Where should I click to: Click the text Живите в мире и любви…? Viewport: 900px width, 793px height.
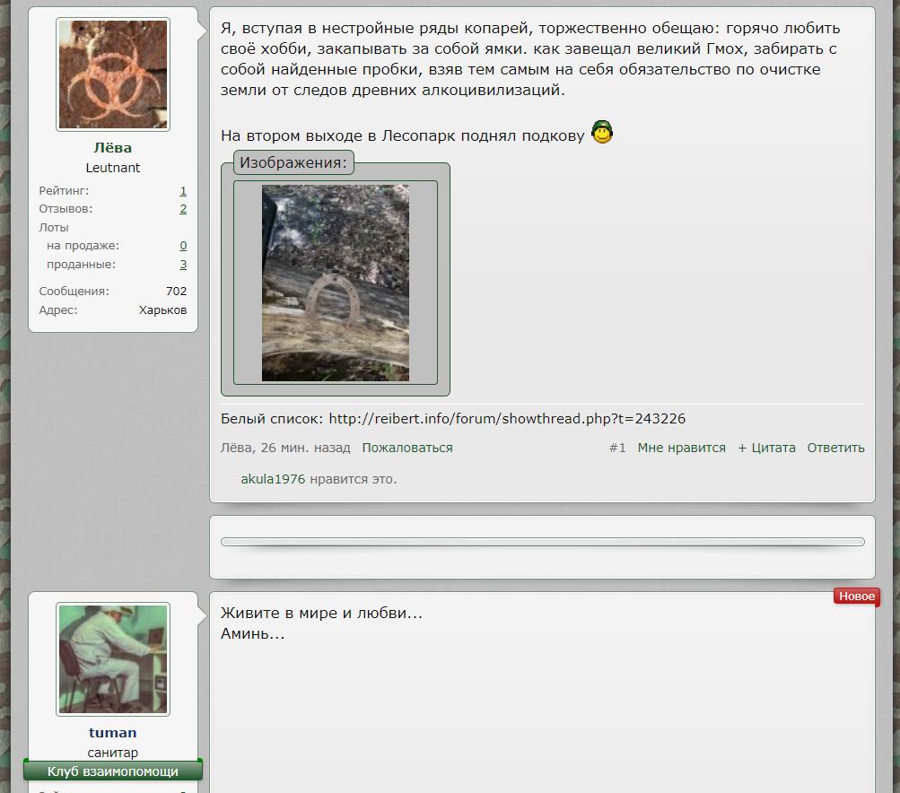tap(321, 613)
